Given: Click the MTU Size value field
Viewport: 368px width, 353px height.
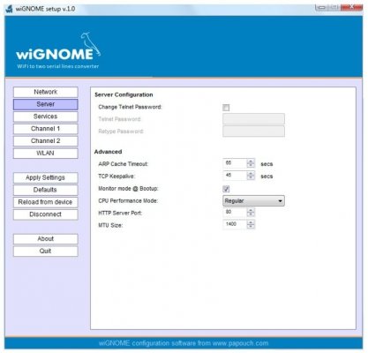Looking at the screenshot, I should pyautogui.click(x=235, y=224).
